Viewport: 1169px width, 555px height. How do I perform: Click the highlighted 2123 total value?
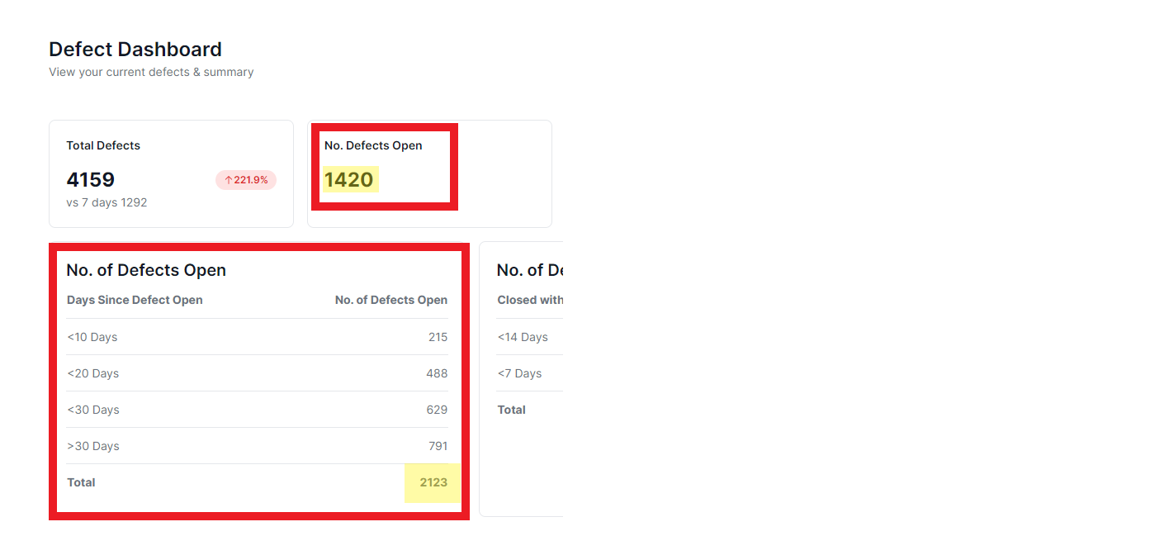click(433, 482)
